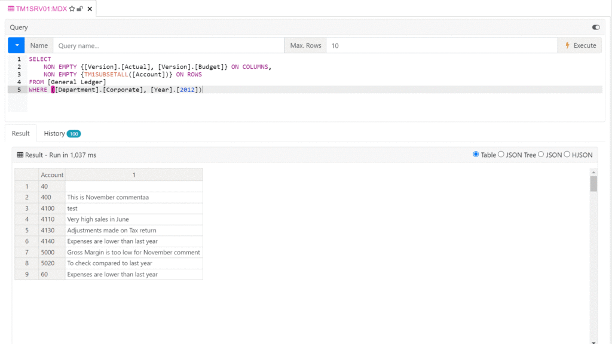
Task: Click the unlock padlock icon on tab
Action: tap(80, 9)
